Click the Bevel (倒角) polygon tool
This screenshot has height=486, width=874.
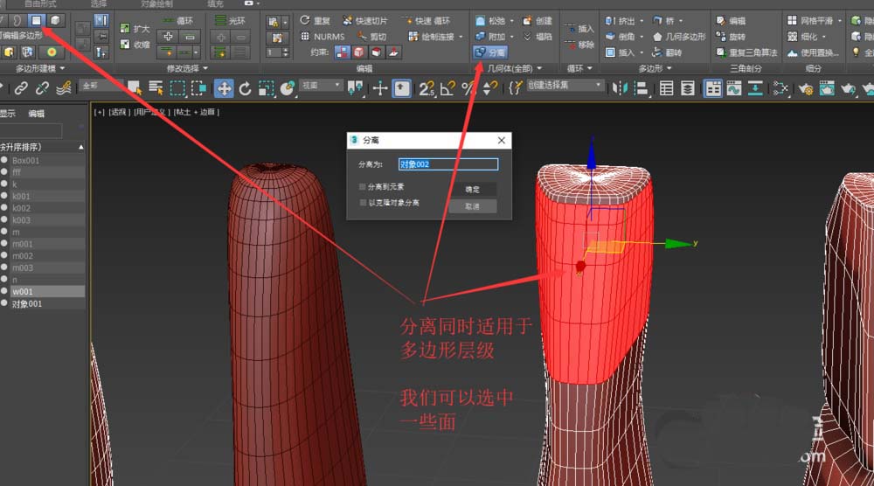[x=621, y=36]
